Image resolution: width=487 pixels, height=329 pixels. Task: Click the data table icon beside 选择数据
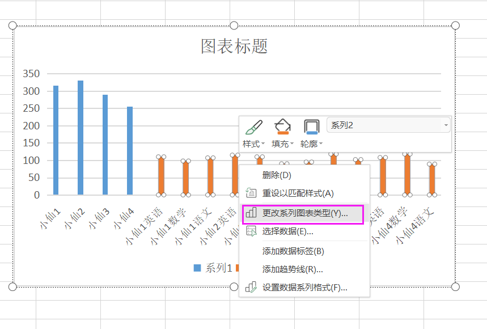pos(251,231)
